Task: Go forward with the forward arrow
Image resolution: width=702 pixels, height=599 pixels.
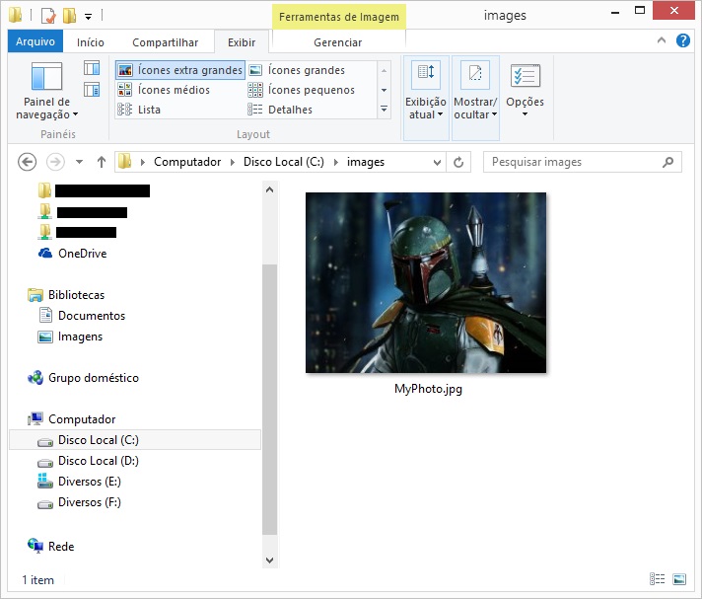Action: (x=55, y=162)
